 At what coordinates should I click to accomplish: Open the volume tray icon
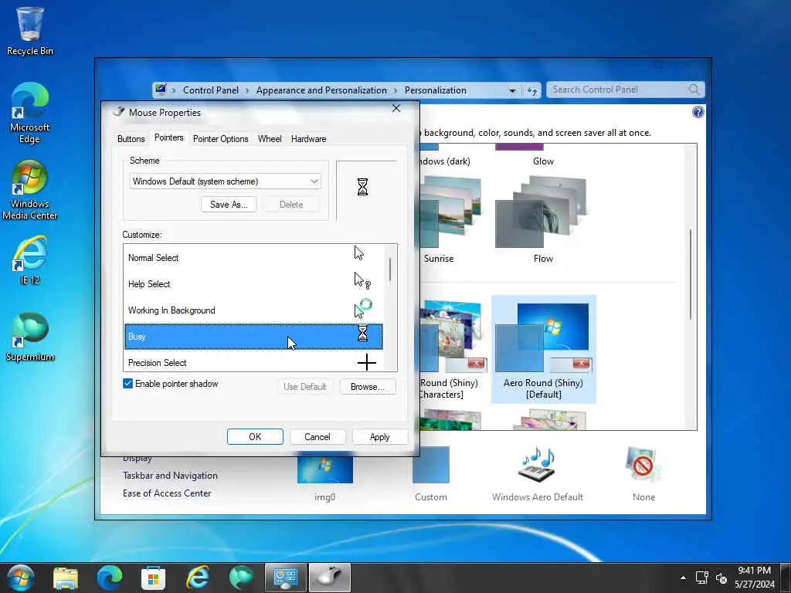point(721,578)
